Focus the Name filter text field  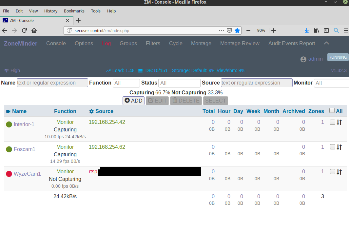pos(52,83)
